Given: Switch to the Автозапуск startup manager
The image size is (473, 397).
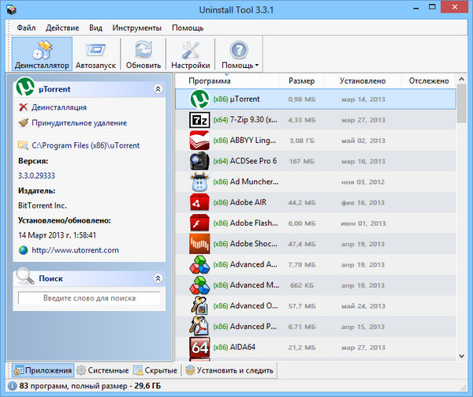Looking at the screenshot, I should point(95,54).
